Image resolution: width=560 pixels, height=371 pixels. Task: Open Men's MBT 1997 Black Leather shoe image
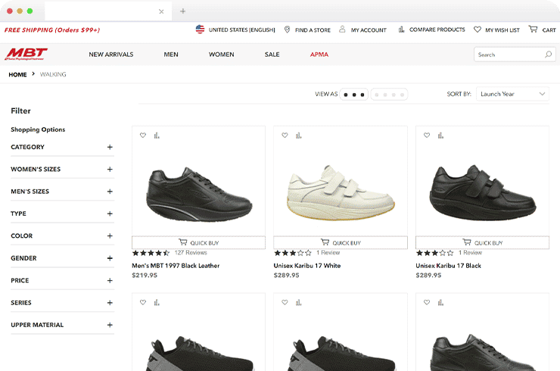pos(198,194)
